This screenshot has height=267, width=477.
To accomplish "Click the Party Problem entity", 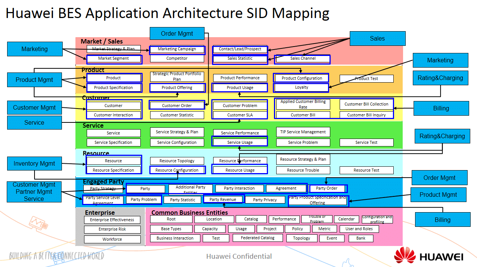I will pyautogui.click(x=144, y=200).
